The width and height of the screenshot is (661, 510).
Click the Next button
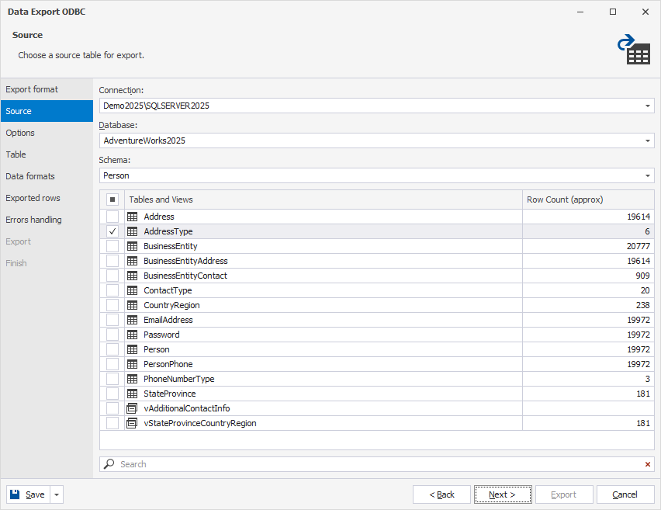[x=503, y=494]
